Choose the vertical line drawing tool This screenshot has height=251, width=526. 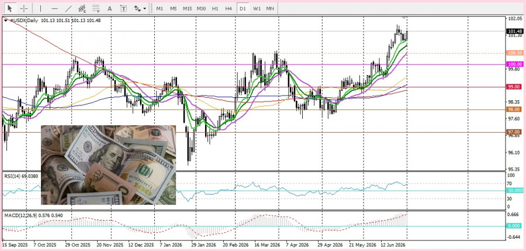click(x=40, y=9)
